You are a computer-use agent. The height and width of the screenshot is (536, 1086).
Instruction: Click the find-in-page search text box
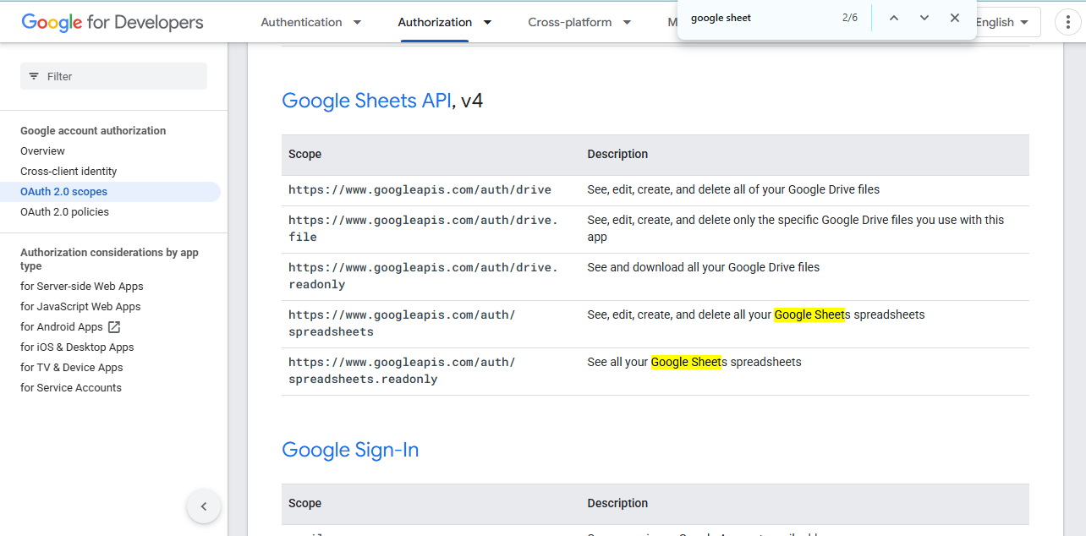pyautogui.click(x=760, y=18)
